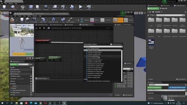The width and height of the screenshot is (187, 105).
Task: Toggle visibility checkbox for Speed variable
Action: point(31,88)
